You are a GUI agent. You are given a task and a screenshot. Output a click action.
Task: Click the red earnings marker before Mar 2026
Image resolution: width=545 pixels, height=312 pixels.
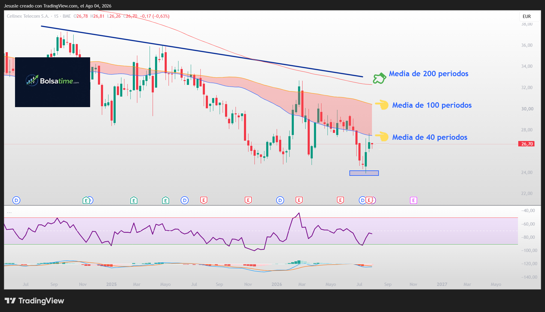click(x=299, y=200)
